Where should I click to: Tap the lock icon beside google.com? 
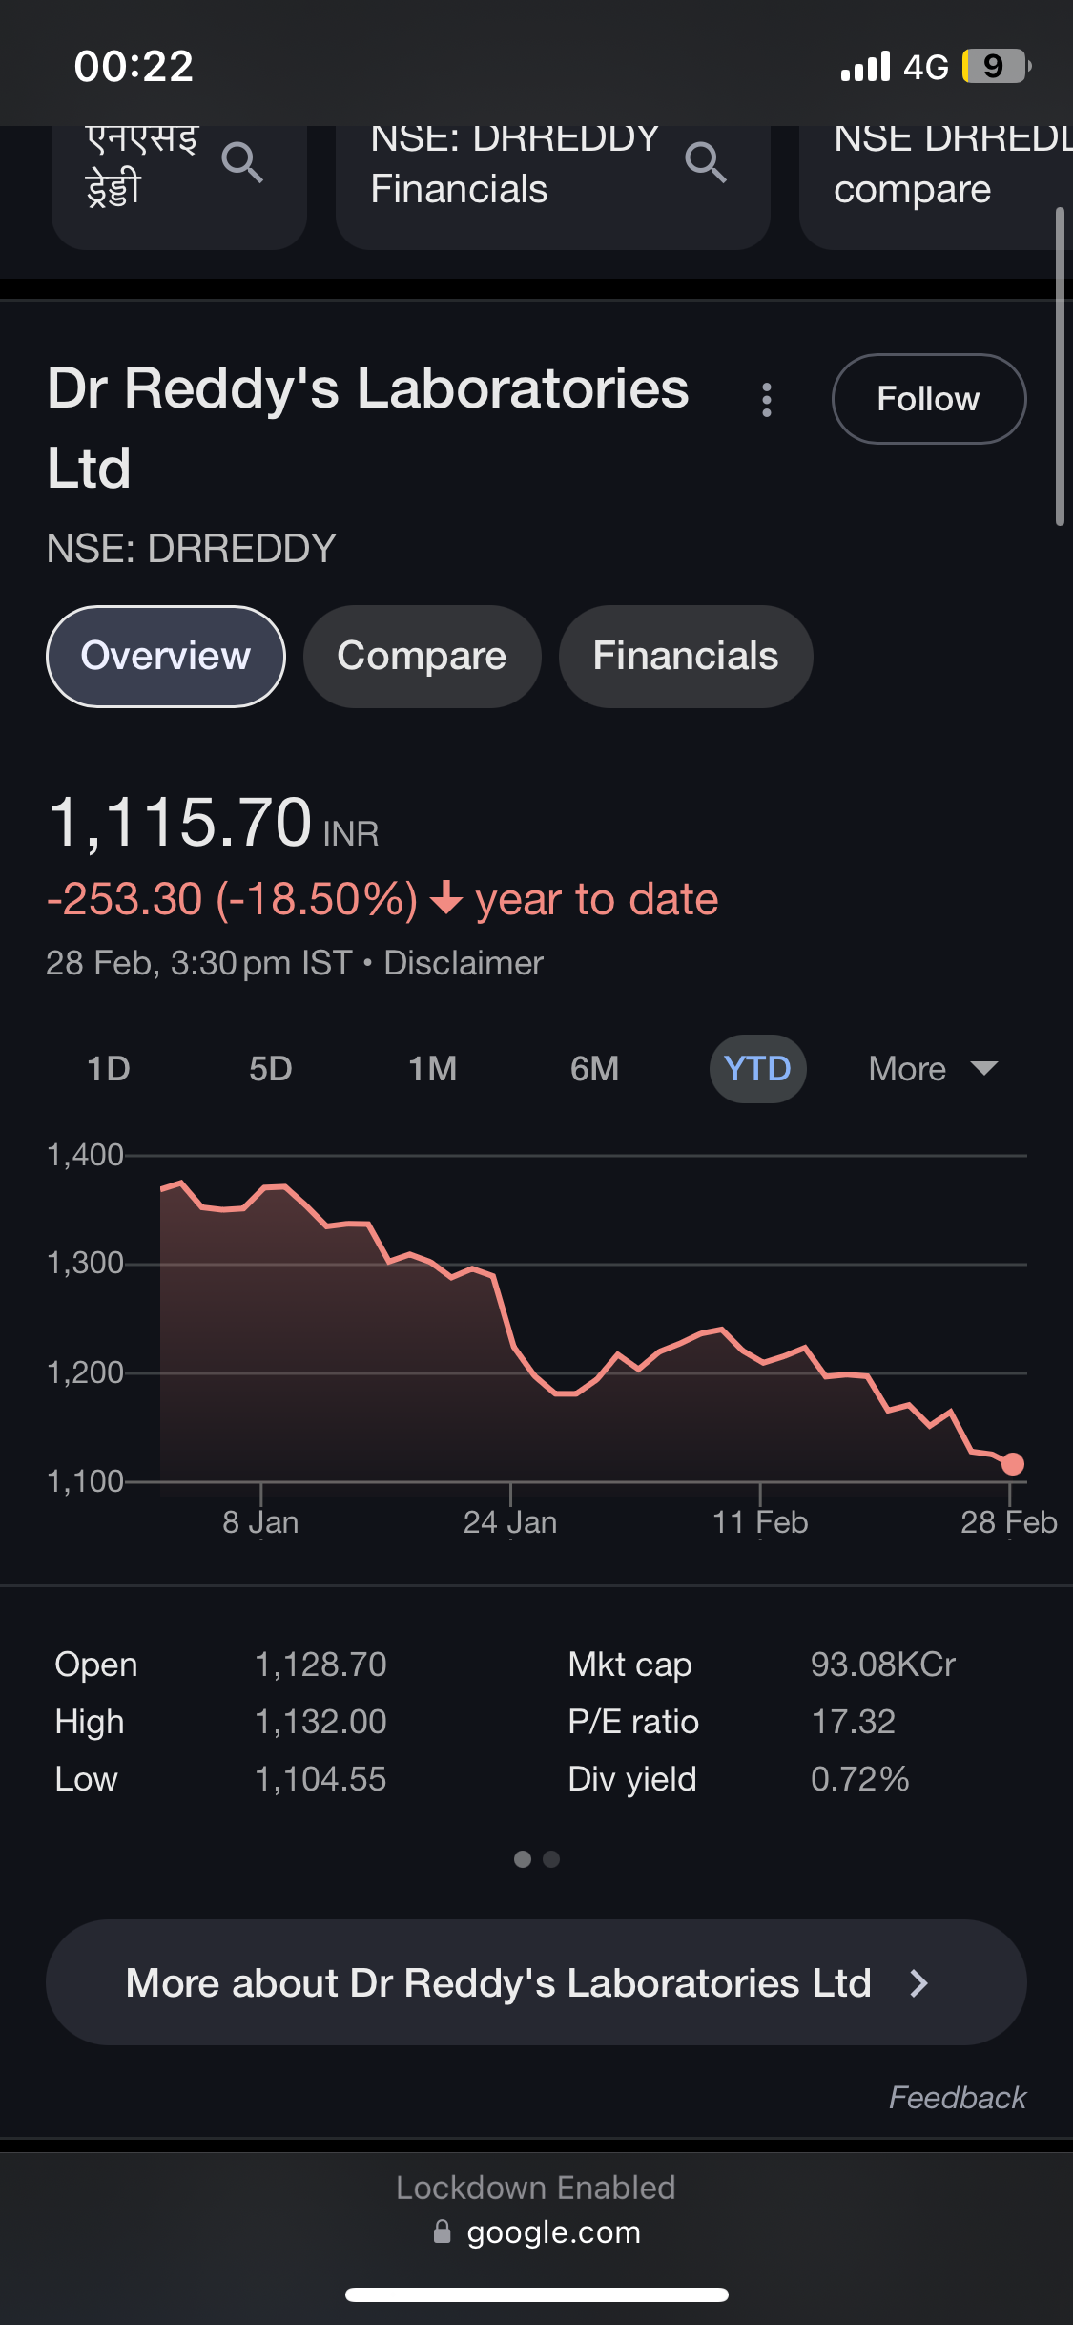point(442,2231)
